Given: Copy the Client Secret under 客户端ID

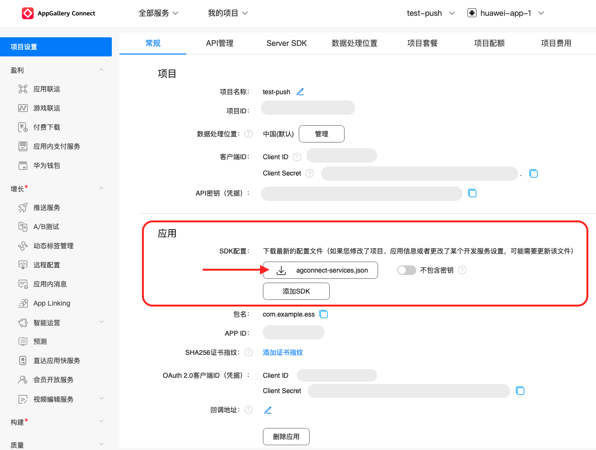Looking at the screenshot, I should click(534, 174).
